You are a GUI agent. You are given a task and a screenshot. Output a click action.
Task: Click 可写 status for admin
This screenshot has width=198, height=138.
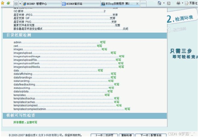[103, 42]
